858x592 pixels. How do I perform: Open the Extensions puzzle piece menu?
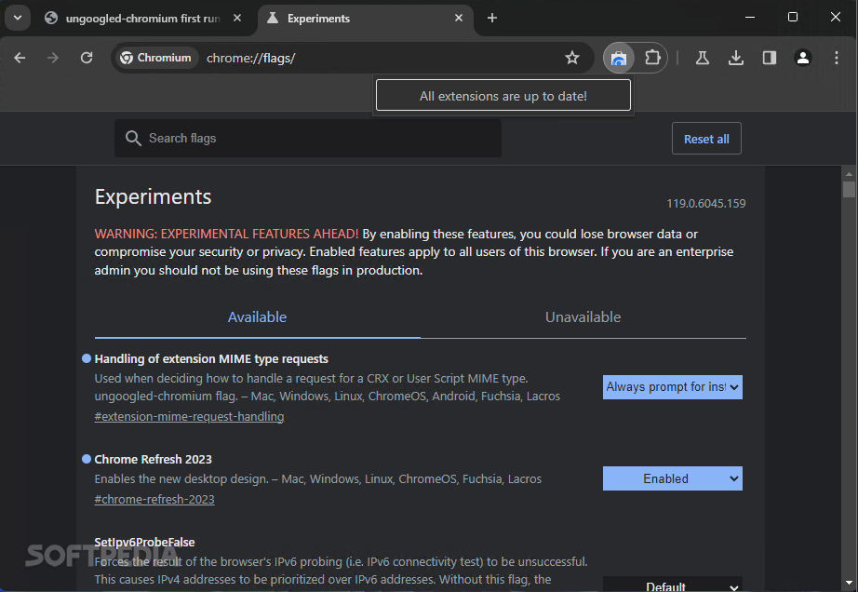tap(652, 58)
